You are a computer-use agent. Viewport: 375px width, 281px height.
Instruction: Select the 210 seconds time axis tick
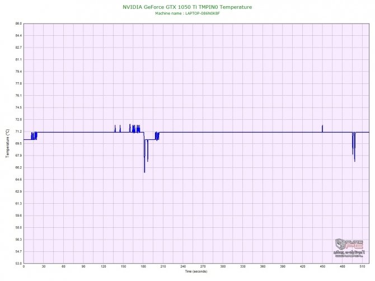coord(163,266)
